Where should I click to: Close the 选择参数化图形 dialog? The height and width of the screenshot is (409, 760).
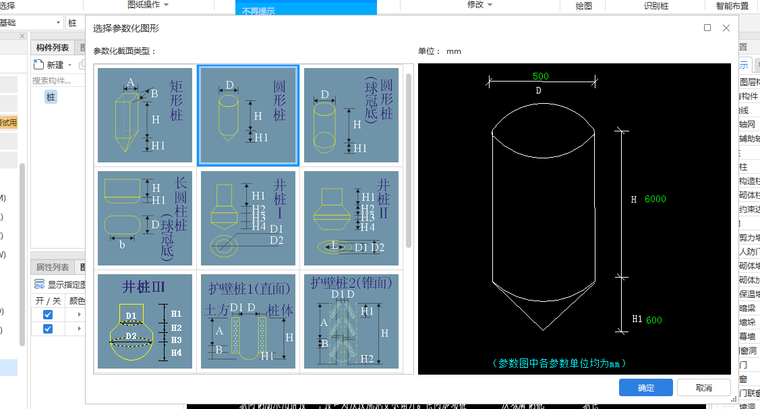click(726, 28)
